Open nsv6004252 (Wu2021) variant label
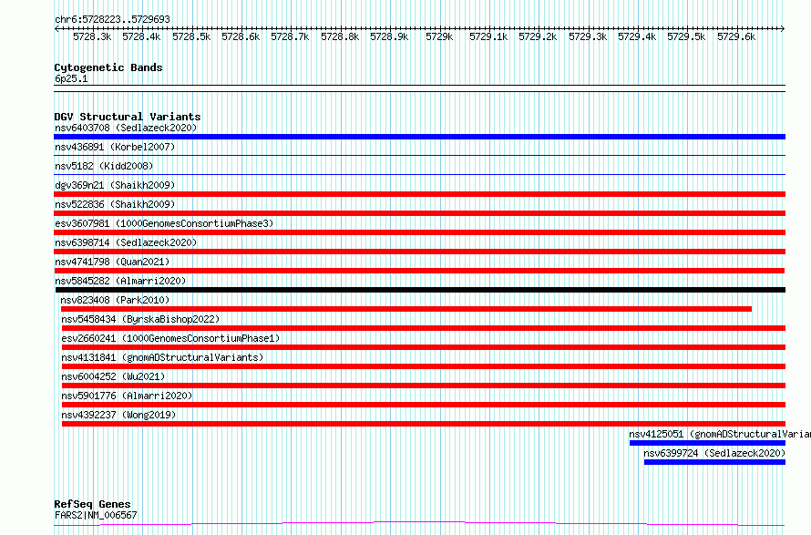Image resolution: width=811 pixels, height=535 pixels. pyautogui.click(x=113, y=376)
